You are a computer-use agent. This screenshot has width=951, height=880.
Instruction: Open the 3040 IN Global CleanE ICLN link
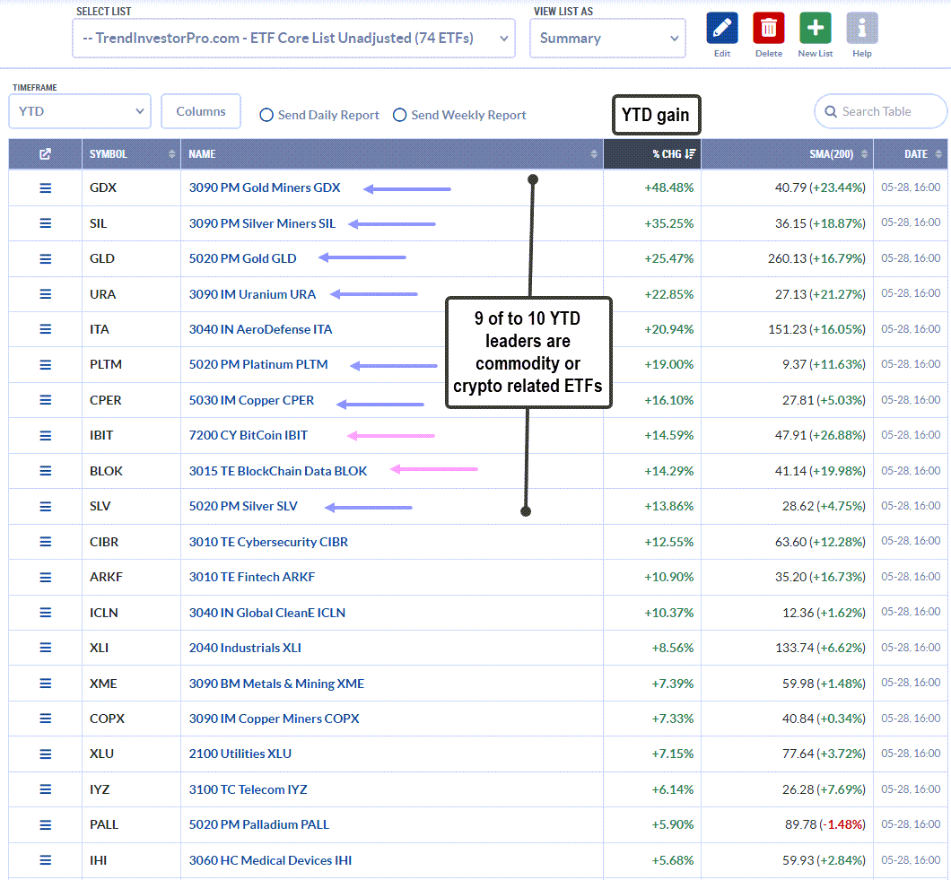coord(266,613)
